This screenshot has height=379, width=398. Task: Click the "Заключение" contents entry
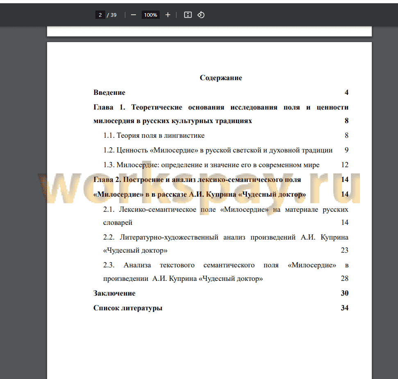pos(115,293)
